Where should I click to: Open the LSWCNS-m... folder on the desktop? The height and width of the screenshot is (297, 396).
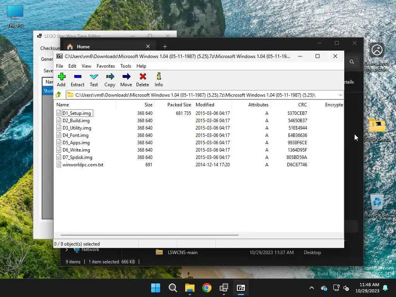[x=377, y=130]
